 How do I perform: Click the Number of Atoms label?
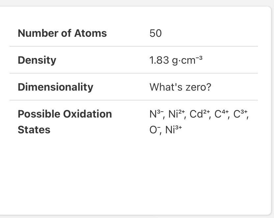click(x=62, y=33)
